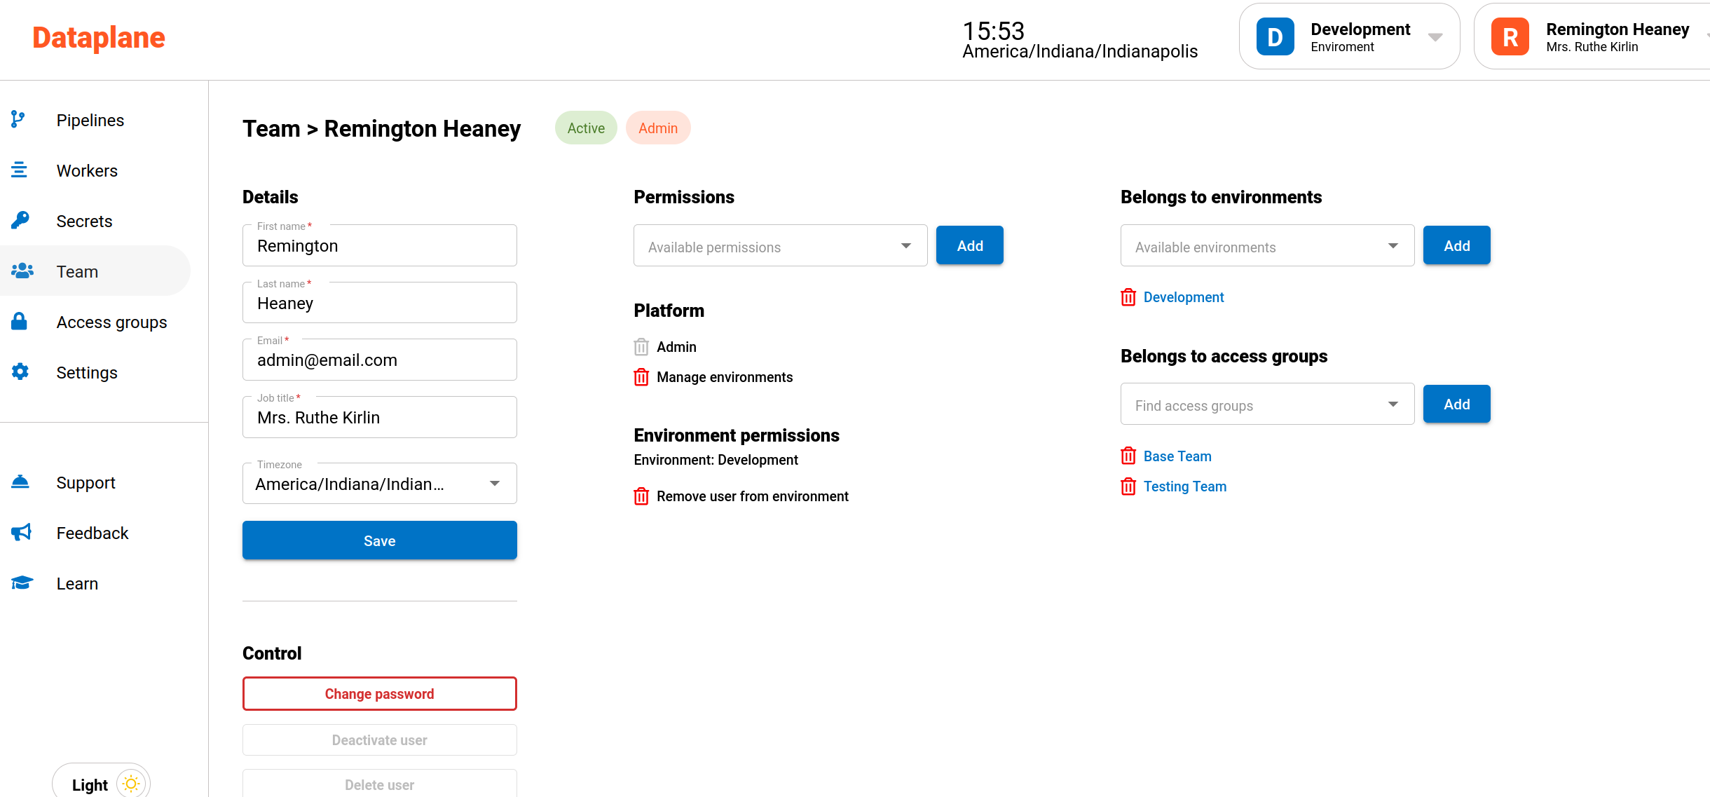Click the Job title input field
This screenshot has height=797, width=1710.
379,418
